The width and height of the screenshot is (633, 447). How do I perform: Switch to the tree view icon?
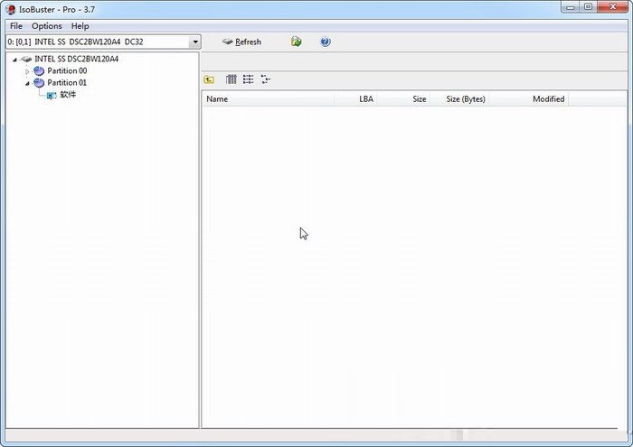[x=265, y=79]
